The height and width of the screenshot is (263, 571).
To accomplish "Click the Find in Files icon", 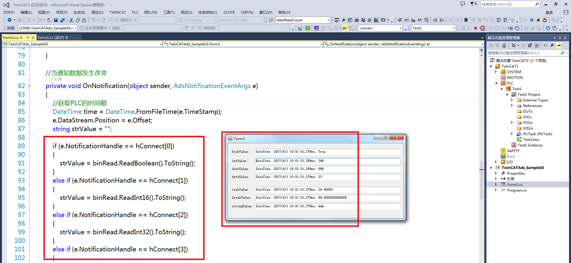I will [271, 20].
